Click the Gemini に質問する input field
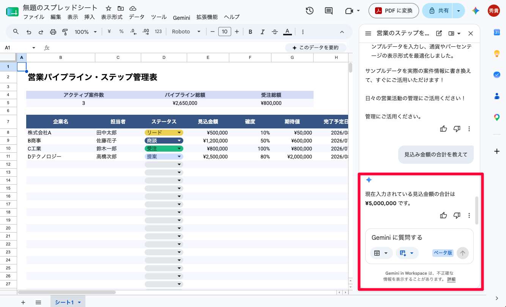 tap(419, 237)
